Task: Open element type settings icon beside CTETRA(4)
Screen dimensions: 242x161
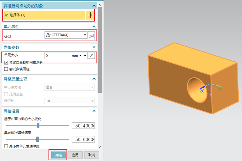Action: click(x=91, y=35)
